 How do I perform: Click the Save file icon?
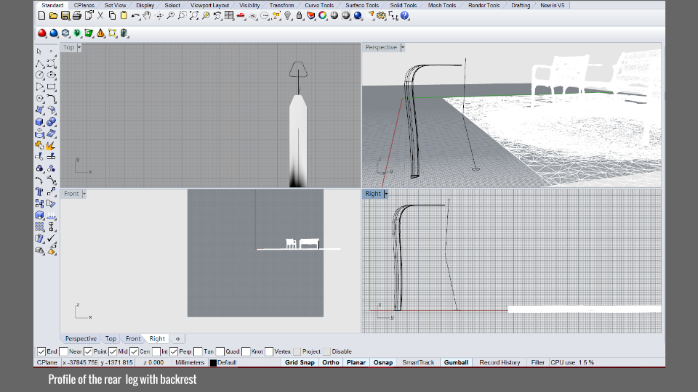click(x=65, y=15)
